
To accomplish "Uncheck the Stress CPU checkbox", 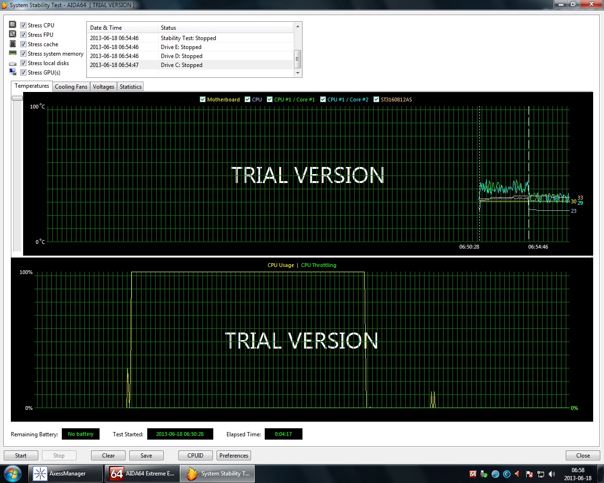I will (24, 25).
